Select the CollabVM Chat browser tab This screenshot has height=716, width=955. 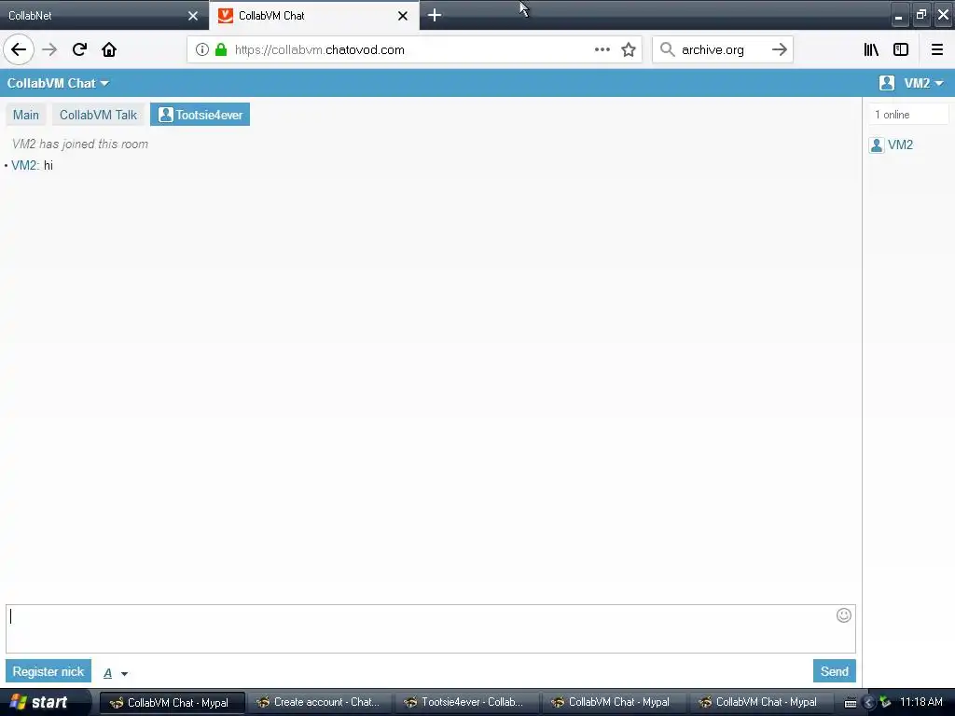pos(314,15)
